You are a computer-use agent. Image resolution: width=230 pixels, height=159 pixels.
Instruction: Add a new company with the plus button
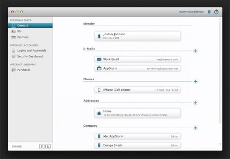coord(195,128)
